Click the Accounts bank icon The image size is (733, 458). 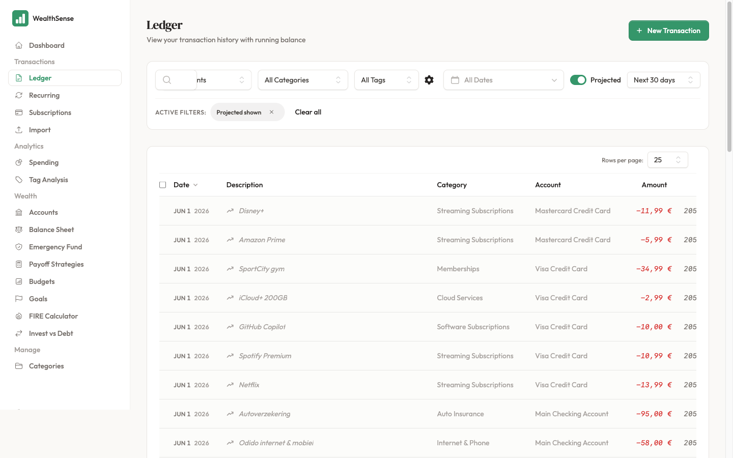(x=19, y=212)
